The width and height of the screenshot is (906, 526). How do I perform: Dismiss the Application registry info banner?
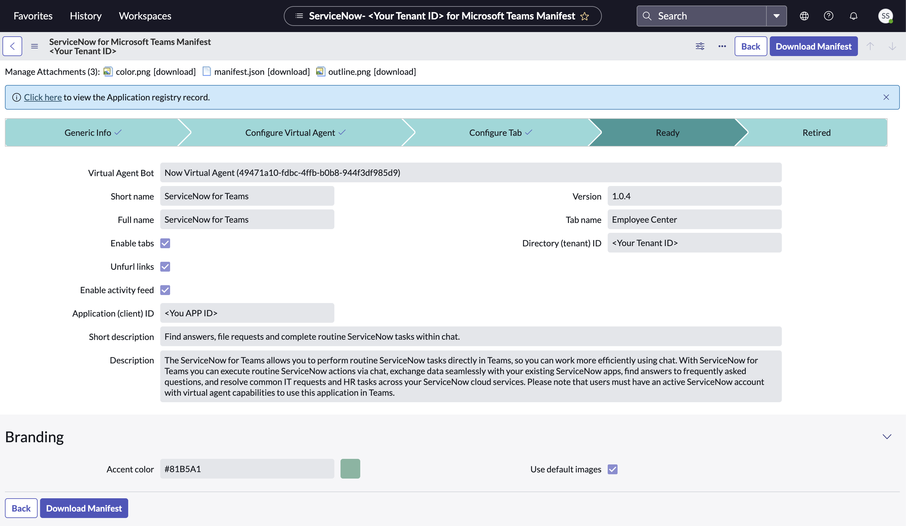(x=886, y=97)
